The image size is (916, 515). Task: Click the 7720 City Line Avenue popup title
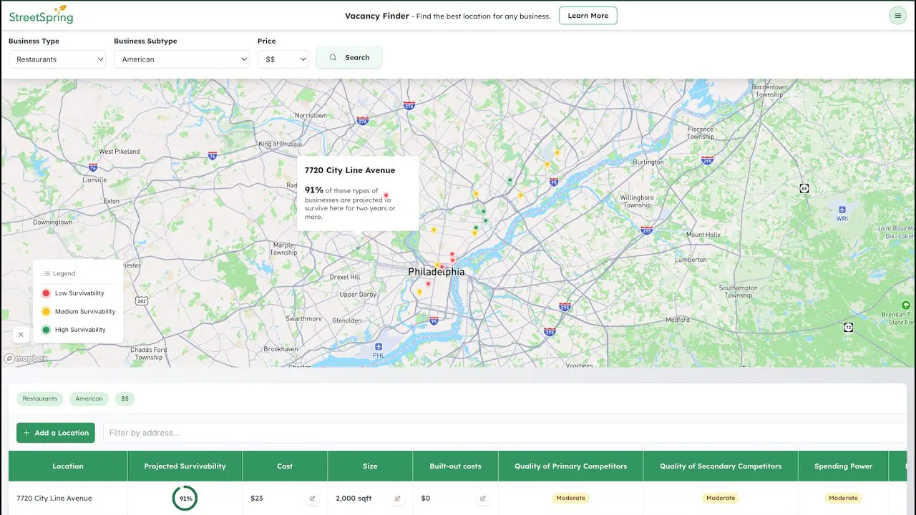click(350, 170)
